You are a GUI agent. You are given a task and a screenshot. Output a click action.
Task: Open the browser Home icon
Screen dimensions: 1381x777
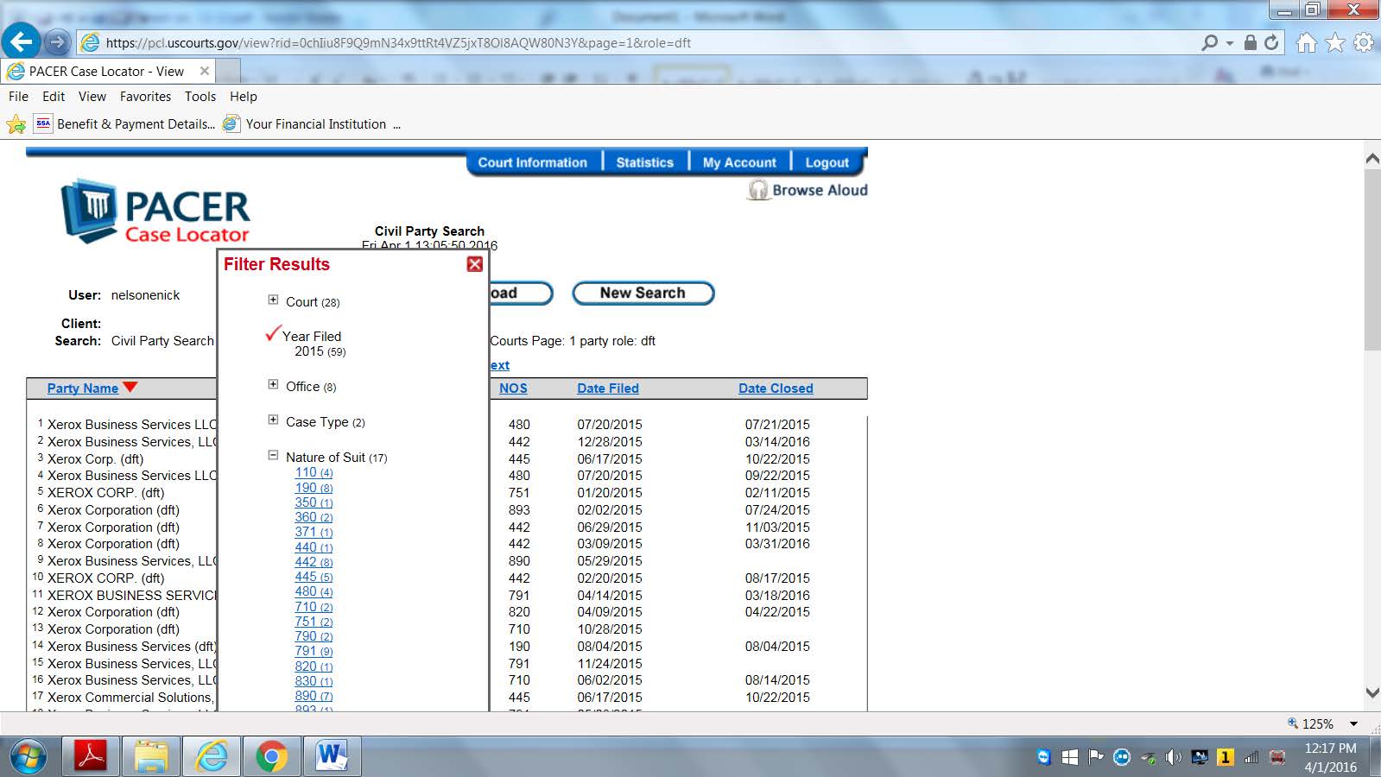coord(1307,42)
